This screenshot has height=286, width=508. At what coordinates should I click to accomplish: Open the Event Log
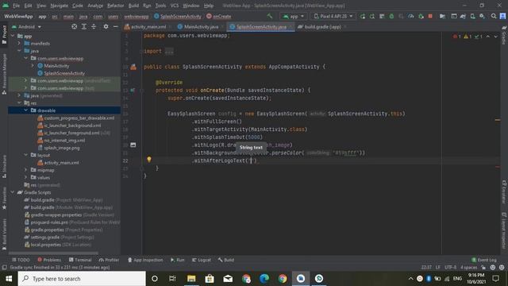pos(484,260)
